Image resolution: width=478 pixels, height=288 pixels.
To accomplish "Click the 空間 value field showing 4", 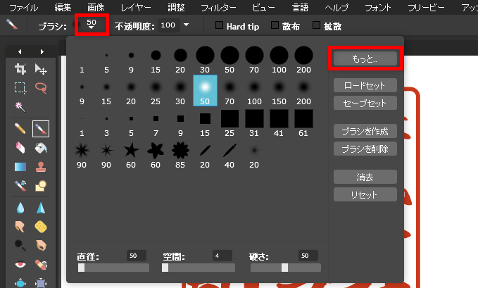I will [222, 256].
